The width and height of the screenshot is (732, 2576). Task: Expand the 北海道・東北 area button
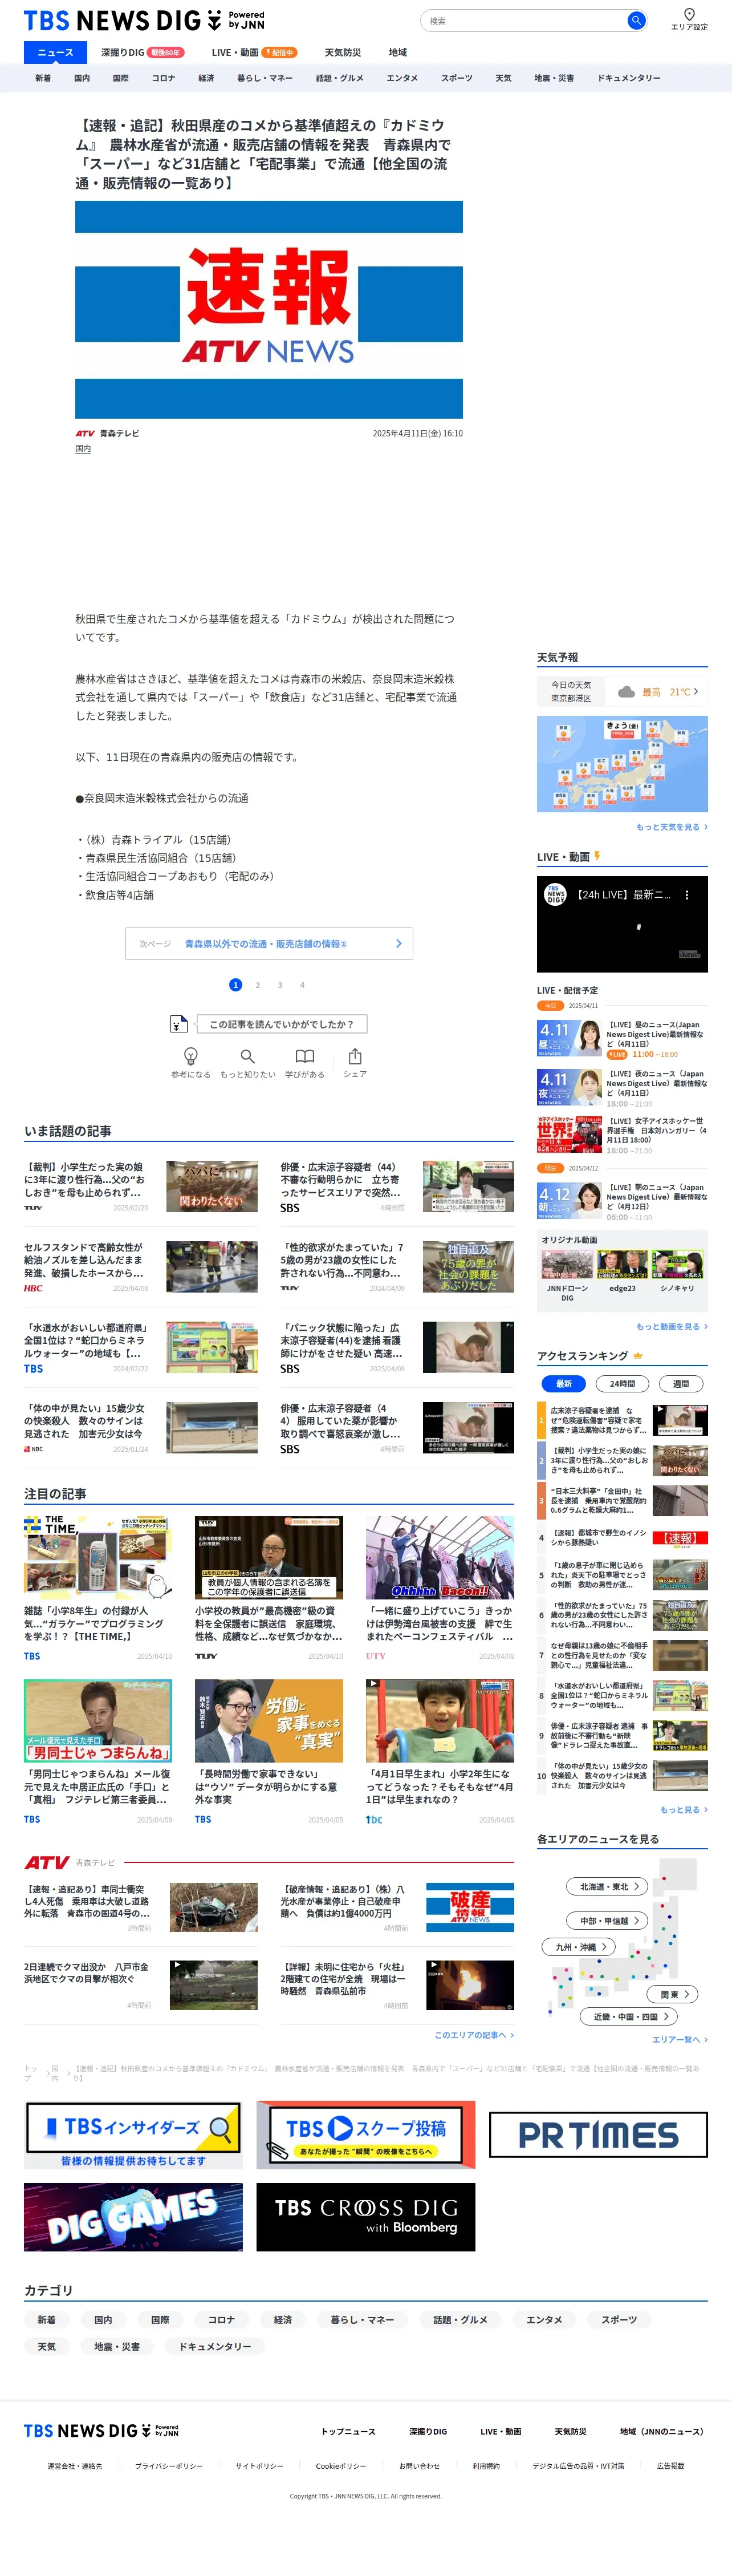pos(608,1886)
